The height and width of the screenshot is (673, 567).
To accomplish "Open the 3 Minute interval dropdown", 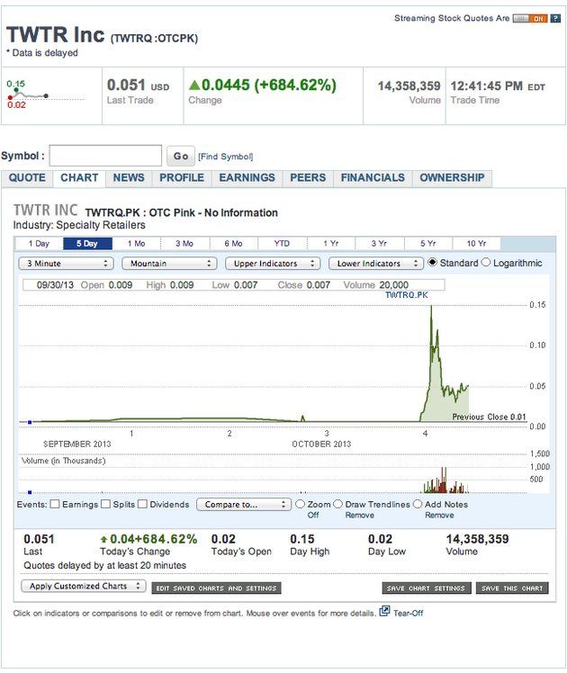I will point(66,263).
